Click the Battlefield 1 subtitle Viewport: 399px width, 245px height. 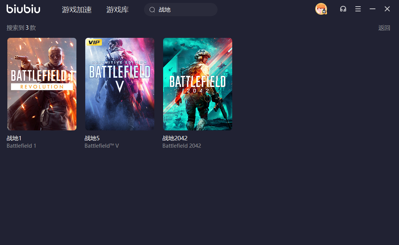click(21, 146)
